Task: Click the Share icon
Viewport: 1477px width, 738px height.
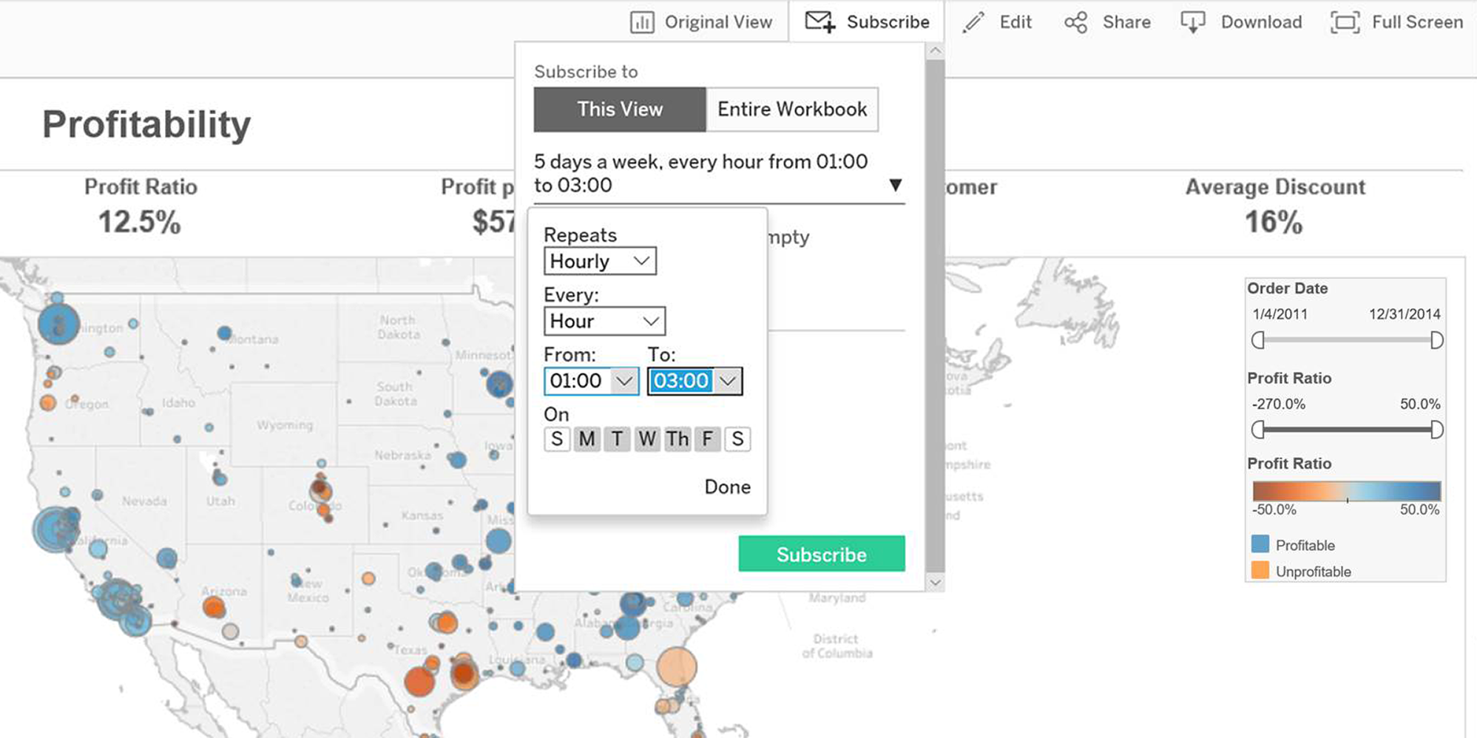Action: coord(1076,21)
